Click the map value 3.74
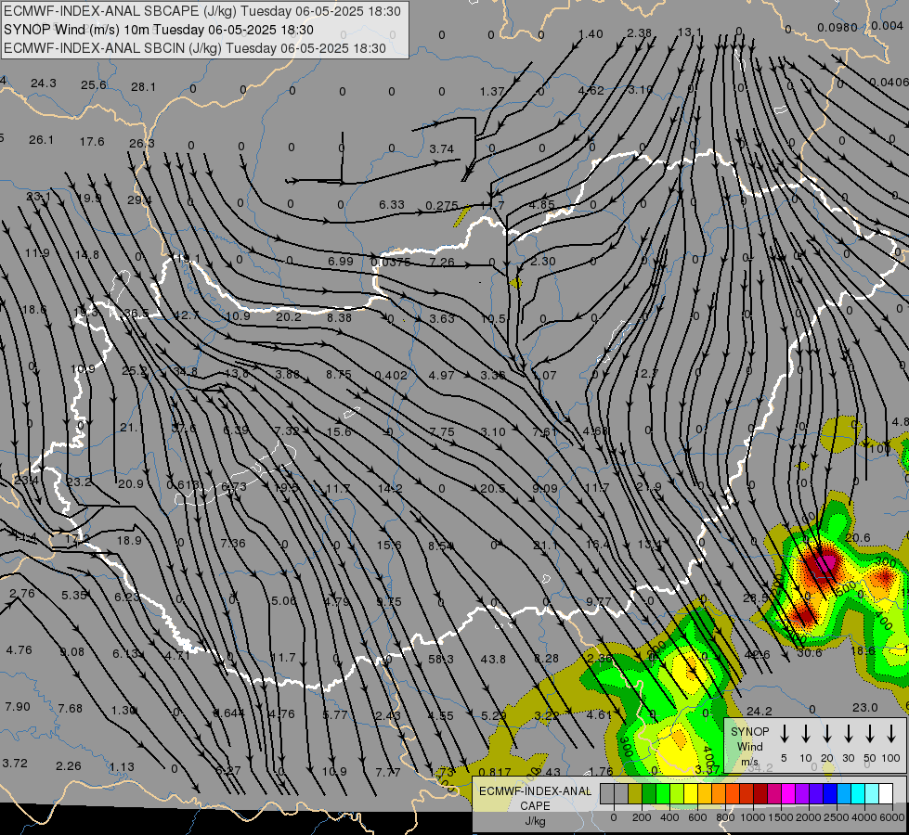 pos(442,149)
